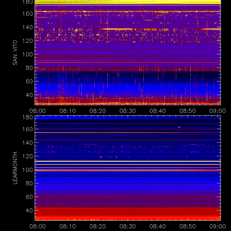The image size is (231, 231).
Task: Select the 80 frequency label on San Vito plot
Action: [29, 68]
